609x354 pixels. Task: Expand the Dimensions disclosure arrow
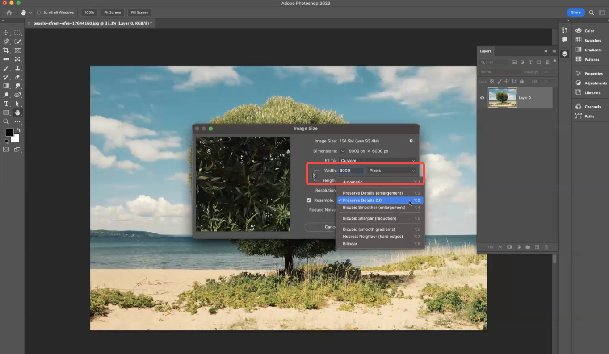[x=343, y=151]
